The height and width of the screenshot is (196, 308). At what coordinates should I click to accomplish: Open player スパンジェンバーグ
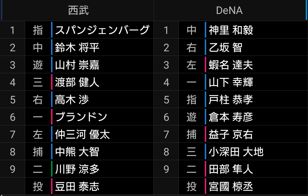click(x=102, y=30)
